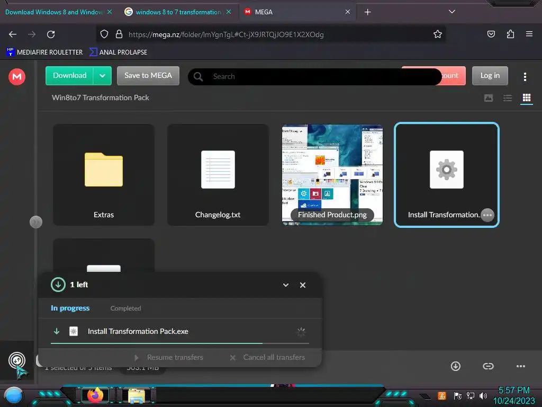Switch to the Download Windows 8 tab
Screen dimensions: 542x407
(53, 12)
